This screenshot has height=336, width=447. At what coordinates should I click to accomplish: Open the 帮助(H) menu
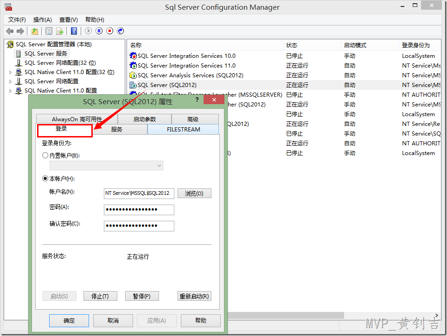[x=95, y=19]
